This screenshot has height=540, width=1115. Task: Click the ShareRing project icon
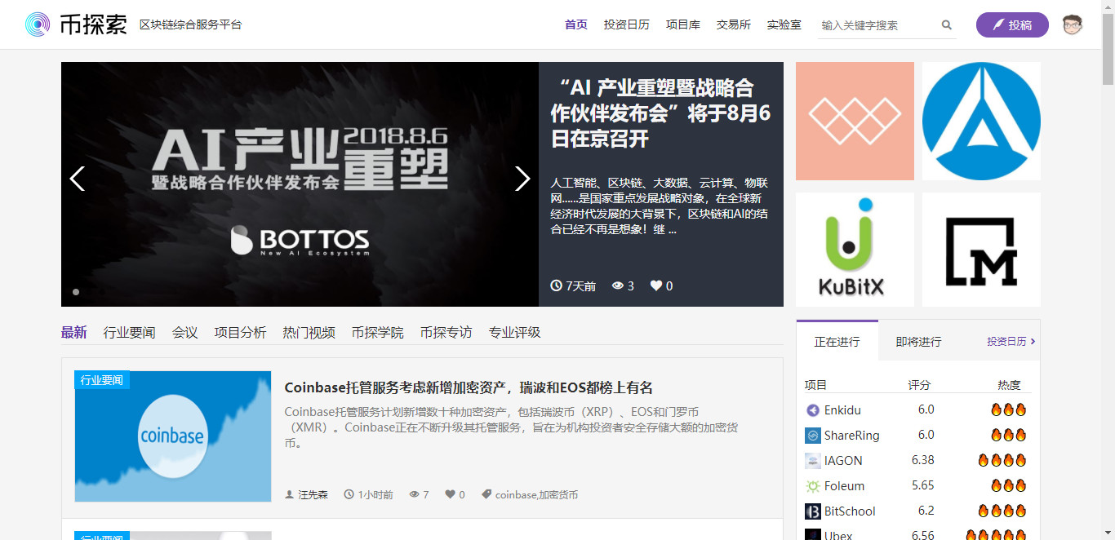[813, 436]
